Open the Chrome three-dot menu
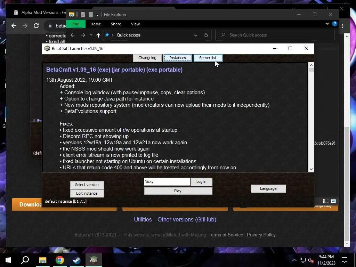 tap(342, 26)
